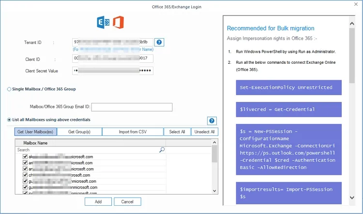Click the mailbox list scroll up arrow
This screenshot has width=363, height=214.
[214, 143]
